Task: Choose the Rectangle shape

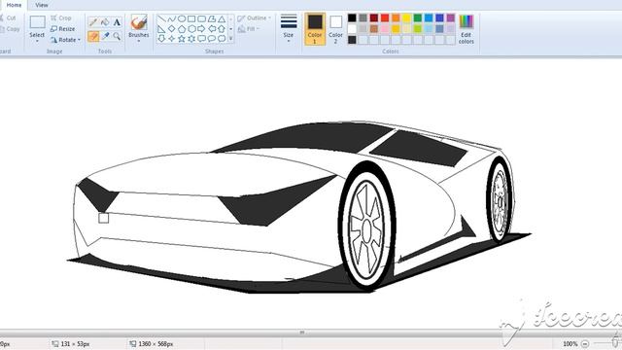Action: [191, 18]
